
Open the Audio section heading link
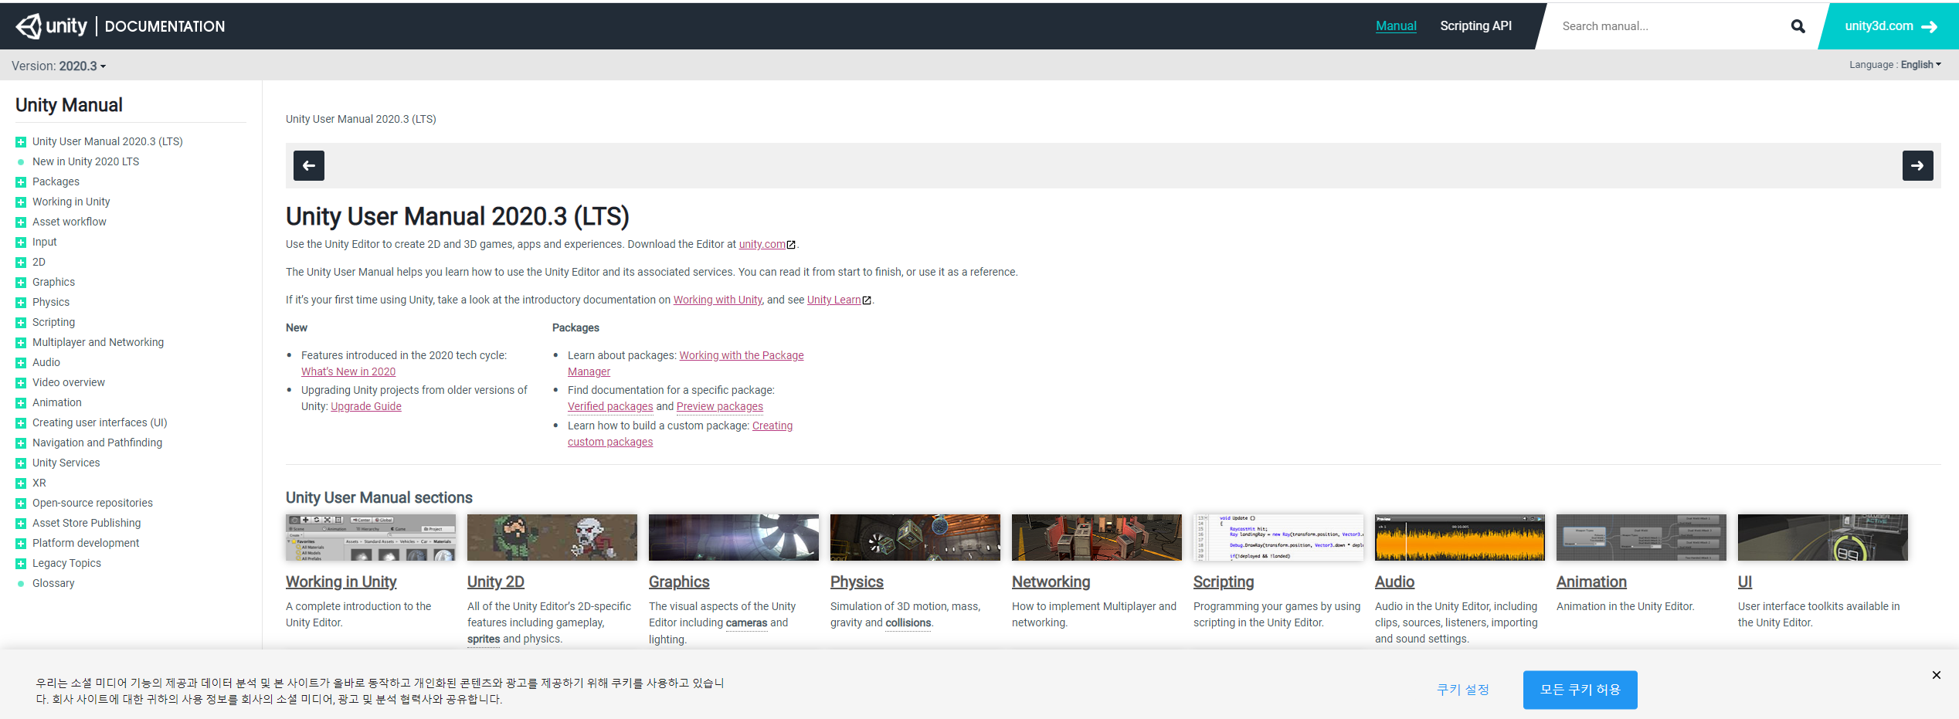point(1394,582)
